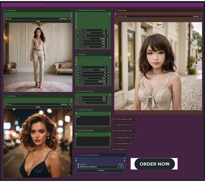Collapse the POSITIVE PROMPT node title dot
205x182 pixels.
pyautogui.click(x=77, y=110)
